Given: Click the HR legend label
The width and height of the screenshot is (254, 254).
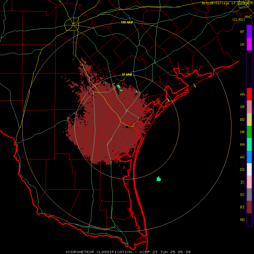Looking at the screenshot, I should 242,132.
